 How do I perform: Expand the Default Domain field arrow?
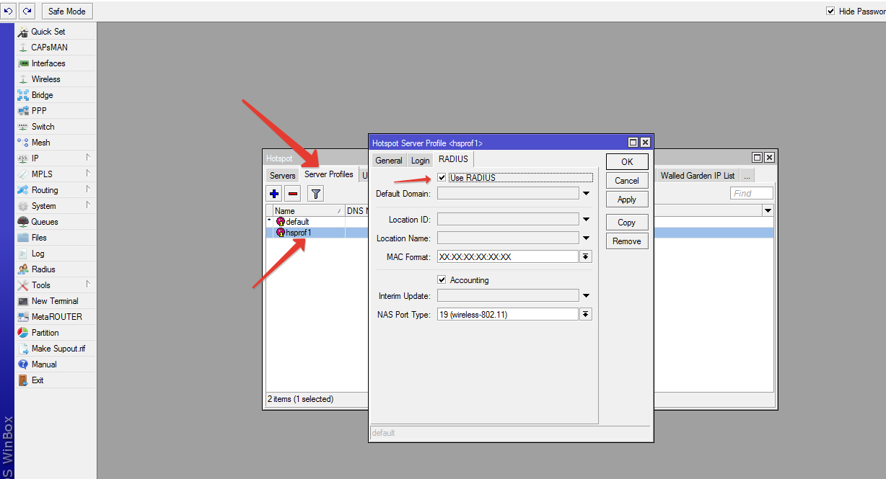tap(586, 194)
